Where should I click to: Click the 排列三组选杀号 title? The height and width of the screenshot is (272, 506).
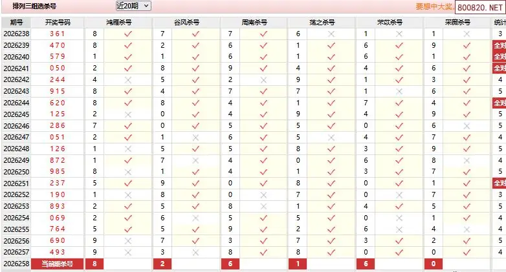[34, 6]
